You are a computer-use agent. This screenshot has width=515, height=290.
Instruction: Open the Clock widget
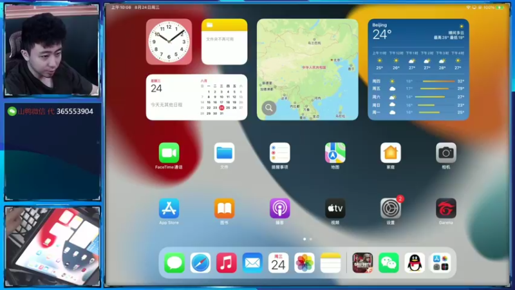169,42
